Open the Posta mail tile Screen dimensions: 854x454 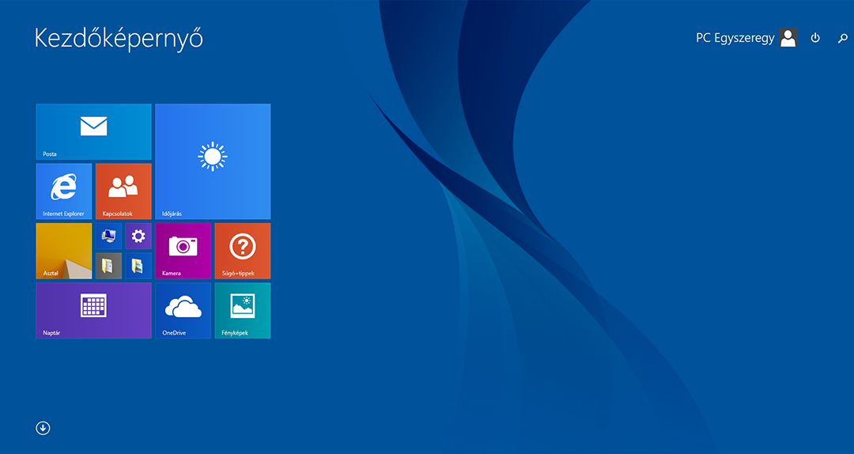coord(93,132)
